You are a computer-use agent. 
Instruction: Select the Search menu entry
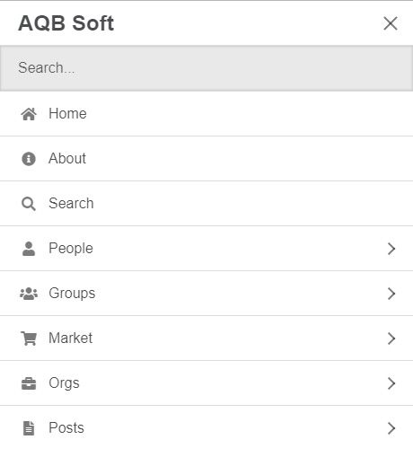[206, 204]
